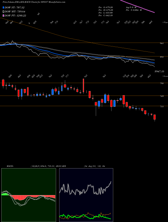Click the 'Pre O: 679.20' value
The image size is (168, 222).
(106, 7)
